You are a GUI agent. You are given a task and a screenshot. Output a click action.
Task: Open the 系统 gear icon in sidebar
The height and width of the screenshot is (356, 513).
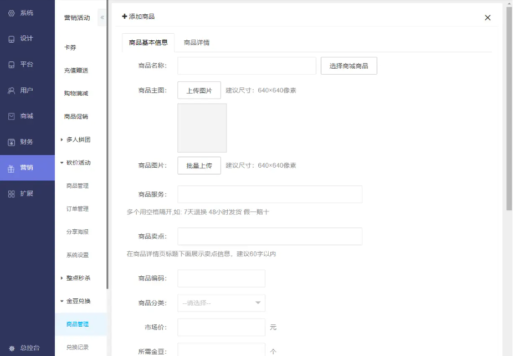12,13
